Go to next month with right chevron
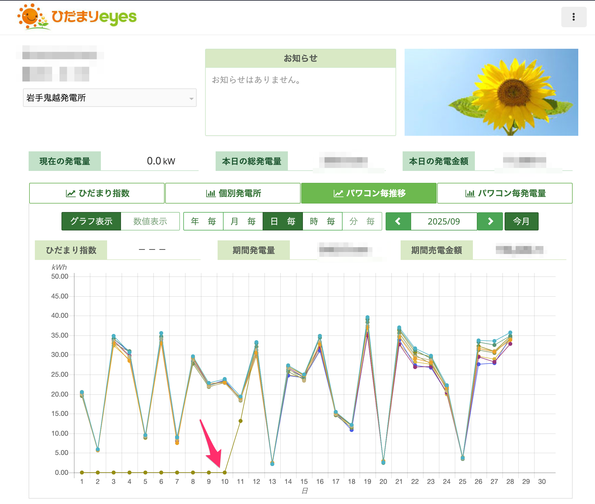This screenshot has width=595, height=504. point(490,221)
